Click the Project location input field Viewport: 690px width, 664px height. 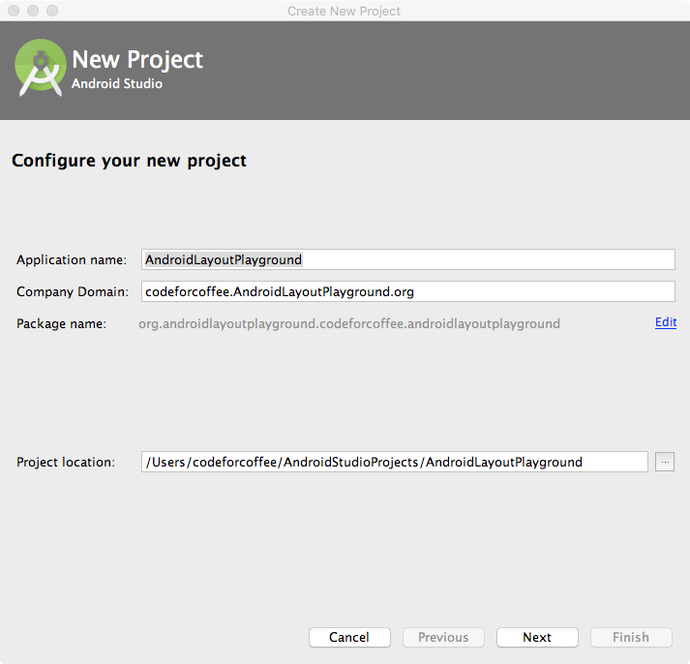tap(394, 462)
